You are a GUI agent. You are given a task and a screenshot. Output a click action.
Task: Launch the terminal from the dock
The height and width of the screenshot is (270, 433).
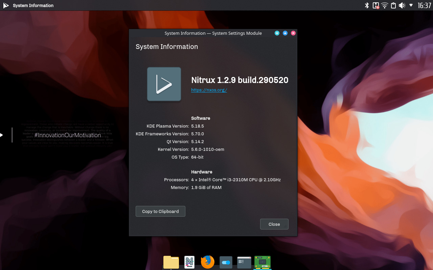pyautogui.click(x=244, y=262)
